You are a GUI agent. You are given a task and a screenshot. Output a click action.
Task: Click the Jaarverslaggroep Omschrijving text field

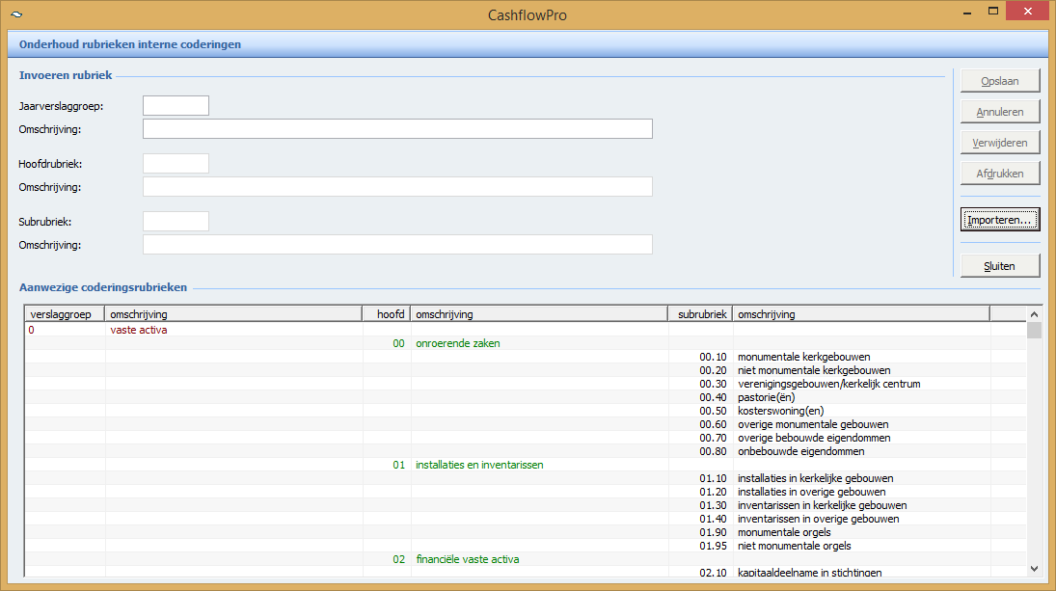coord(397,129)
